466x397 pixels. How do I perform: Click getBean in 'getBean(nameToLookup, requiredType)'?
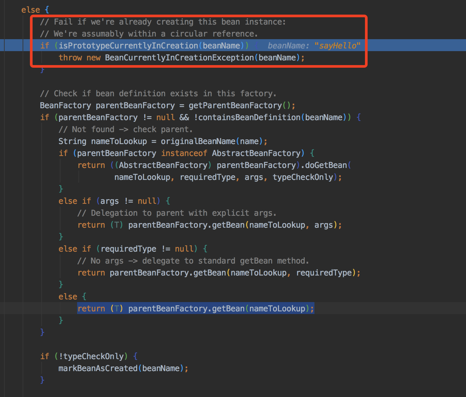click(x=210, y=273)
